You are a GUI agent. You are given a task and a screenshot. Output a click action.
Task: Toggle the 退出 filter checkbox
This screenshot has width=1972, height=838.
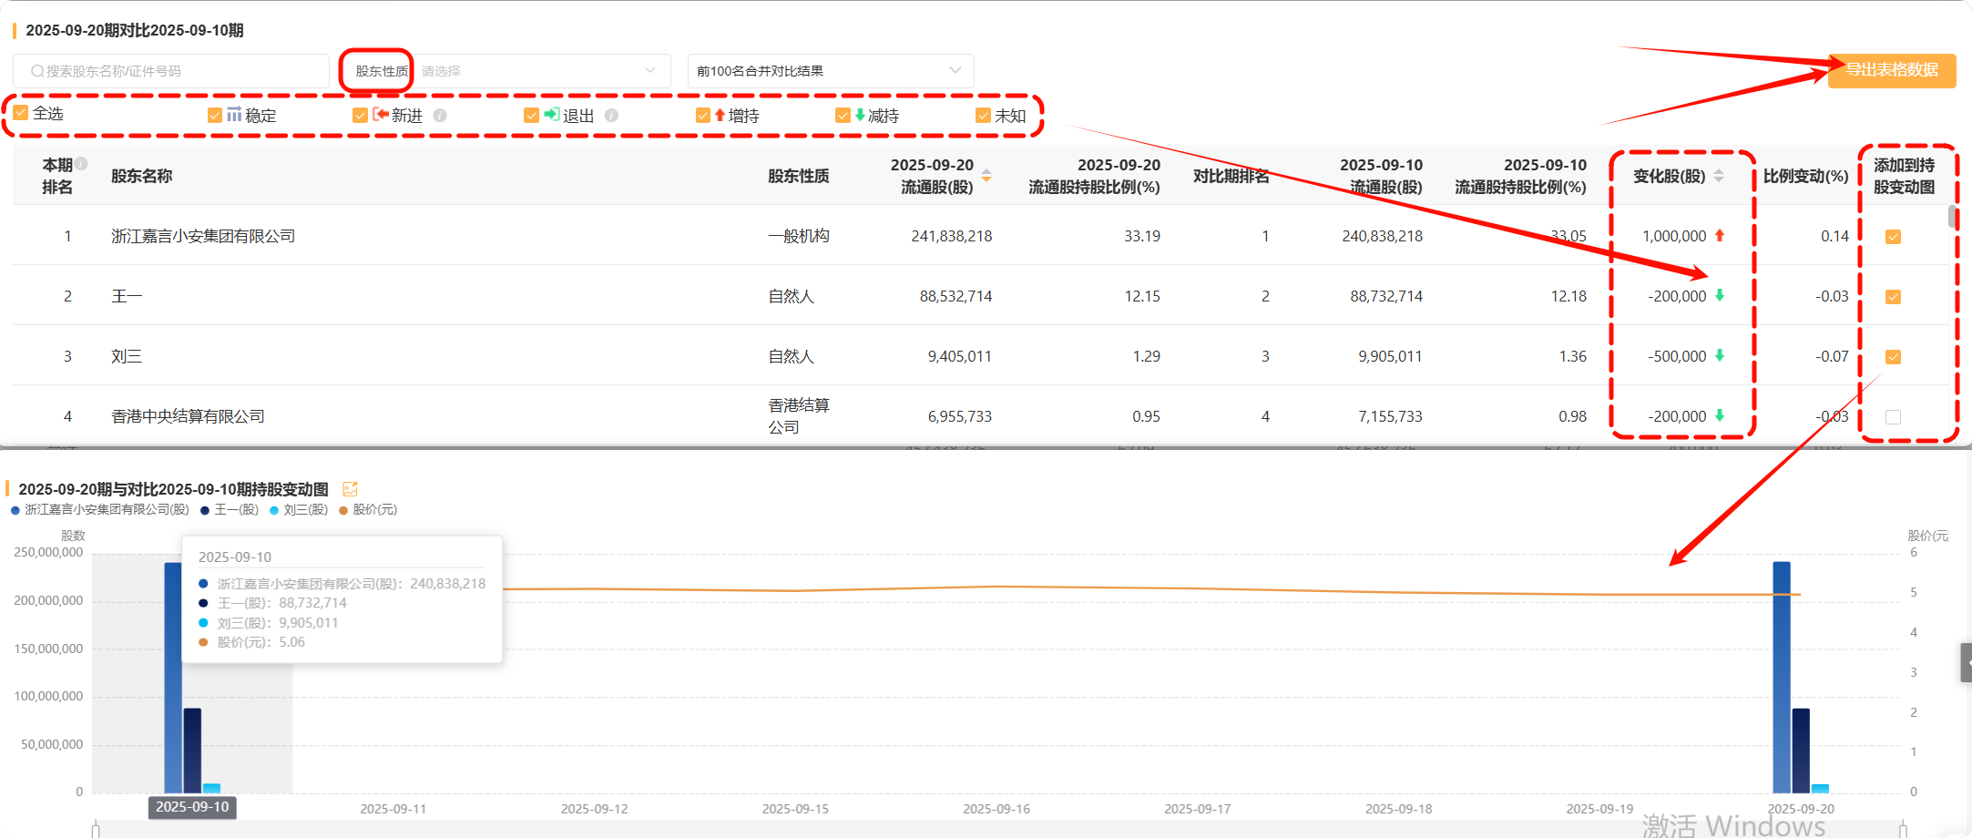532,116
